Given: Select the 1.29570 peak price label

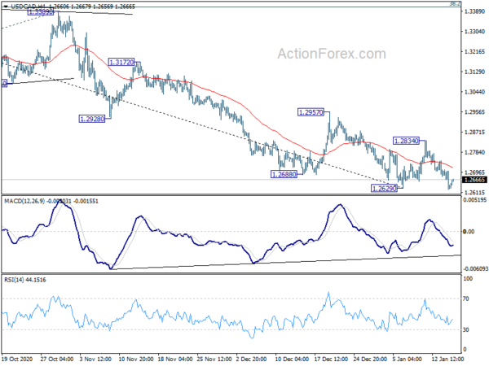Looking at the screenshot, I should point(311,112).
